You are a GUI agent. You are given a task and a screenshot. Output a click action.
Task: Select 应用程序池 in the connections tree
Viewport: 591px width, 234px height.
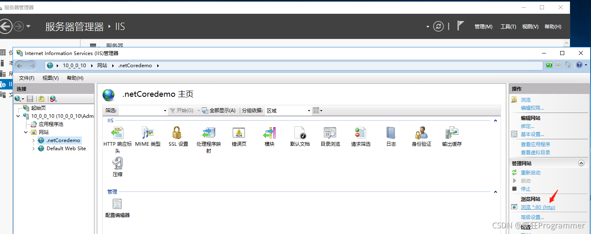(51, 124)
